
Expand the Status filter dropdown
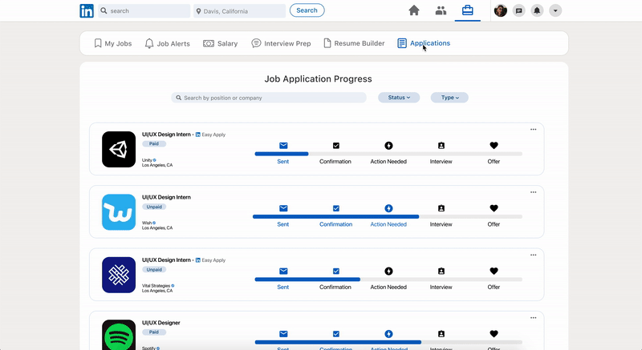[x=399, y=98]
